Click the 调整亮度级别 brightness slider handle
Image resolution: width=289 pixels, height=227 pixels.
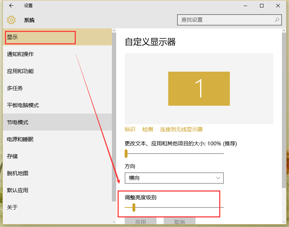coord(134,207)
